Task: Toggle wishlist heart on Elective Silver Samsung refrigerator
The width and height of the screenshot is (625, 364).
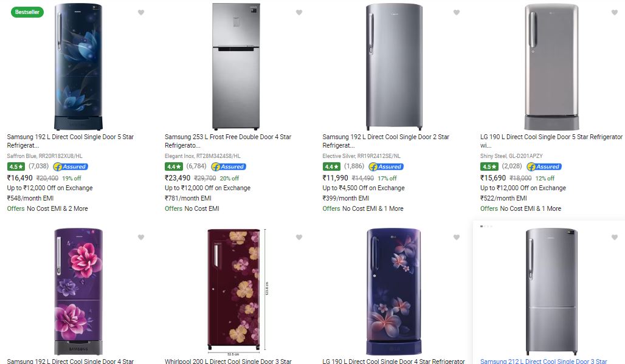Action: click(457, 13)
